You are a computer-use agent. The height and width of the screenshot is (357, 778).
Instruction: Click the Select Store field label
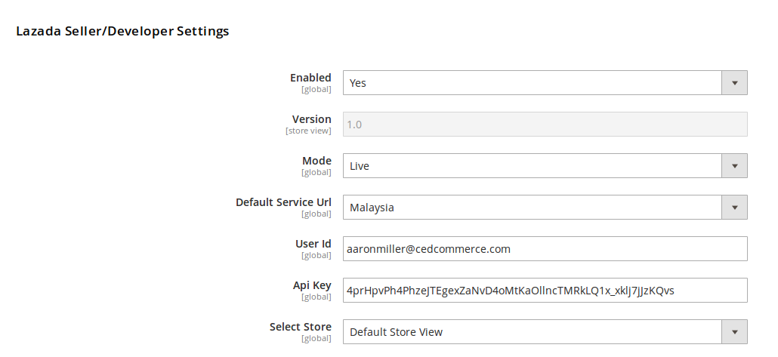(300, 327)
